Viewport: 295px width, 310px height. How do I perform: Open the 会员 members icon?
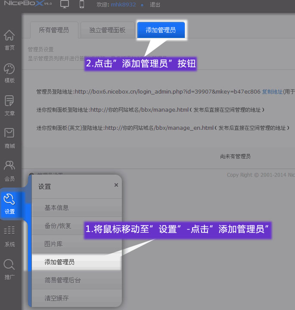click(9, 166)
